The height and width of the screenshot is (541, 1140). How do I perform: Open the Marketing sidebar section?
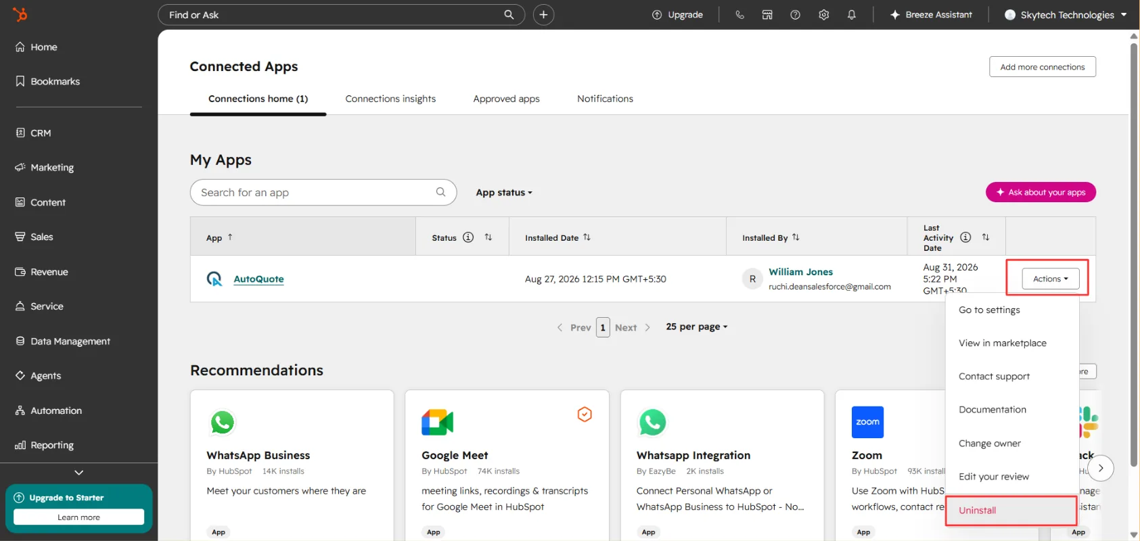pyautogui.click(x=45, y=167)
